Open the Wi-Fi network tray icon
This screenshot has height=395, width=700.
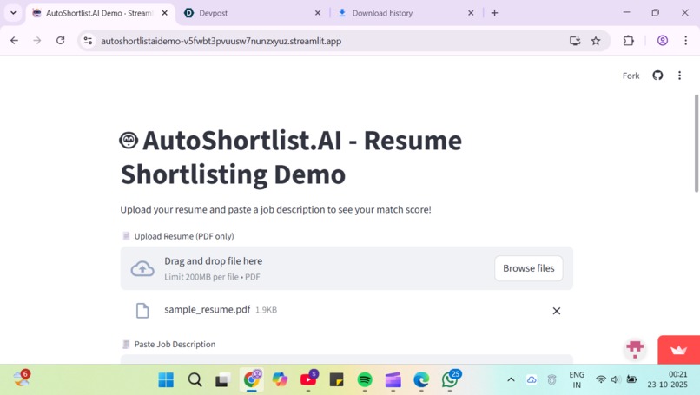(601, 379)
